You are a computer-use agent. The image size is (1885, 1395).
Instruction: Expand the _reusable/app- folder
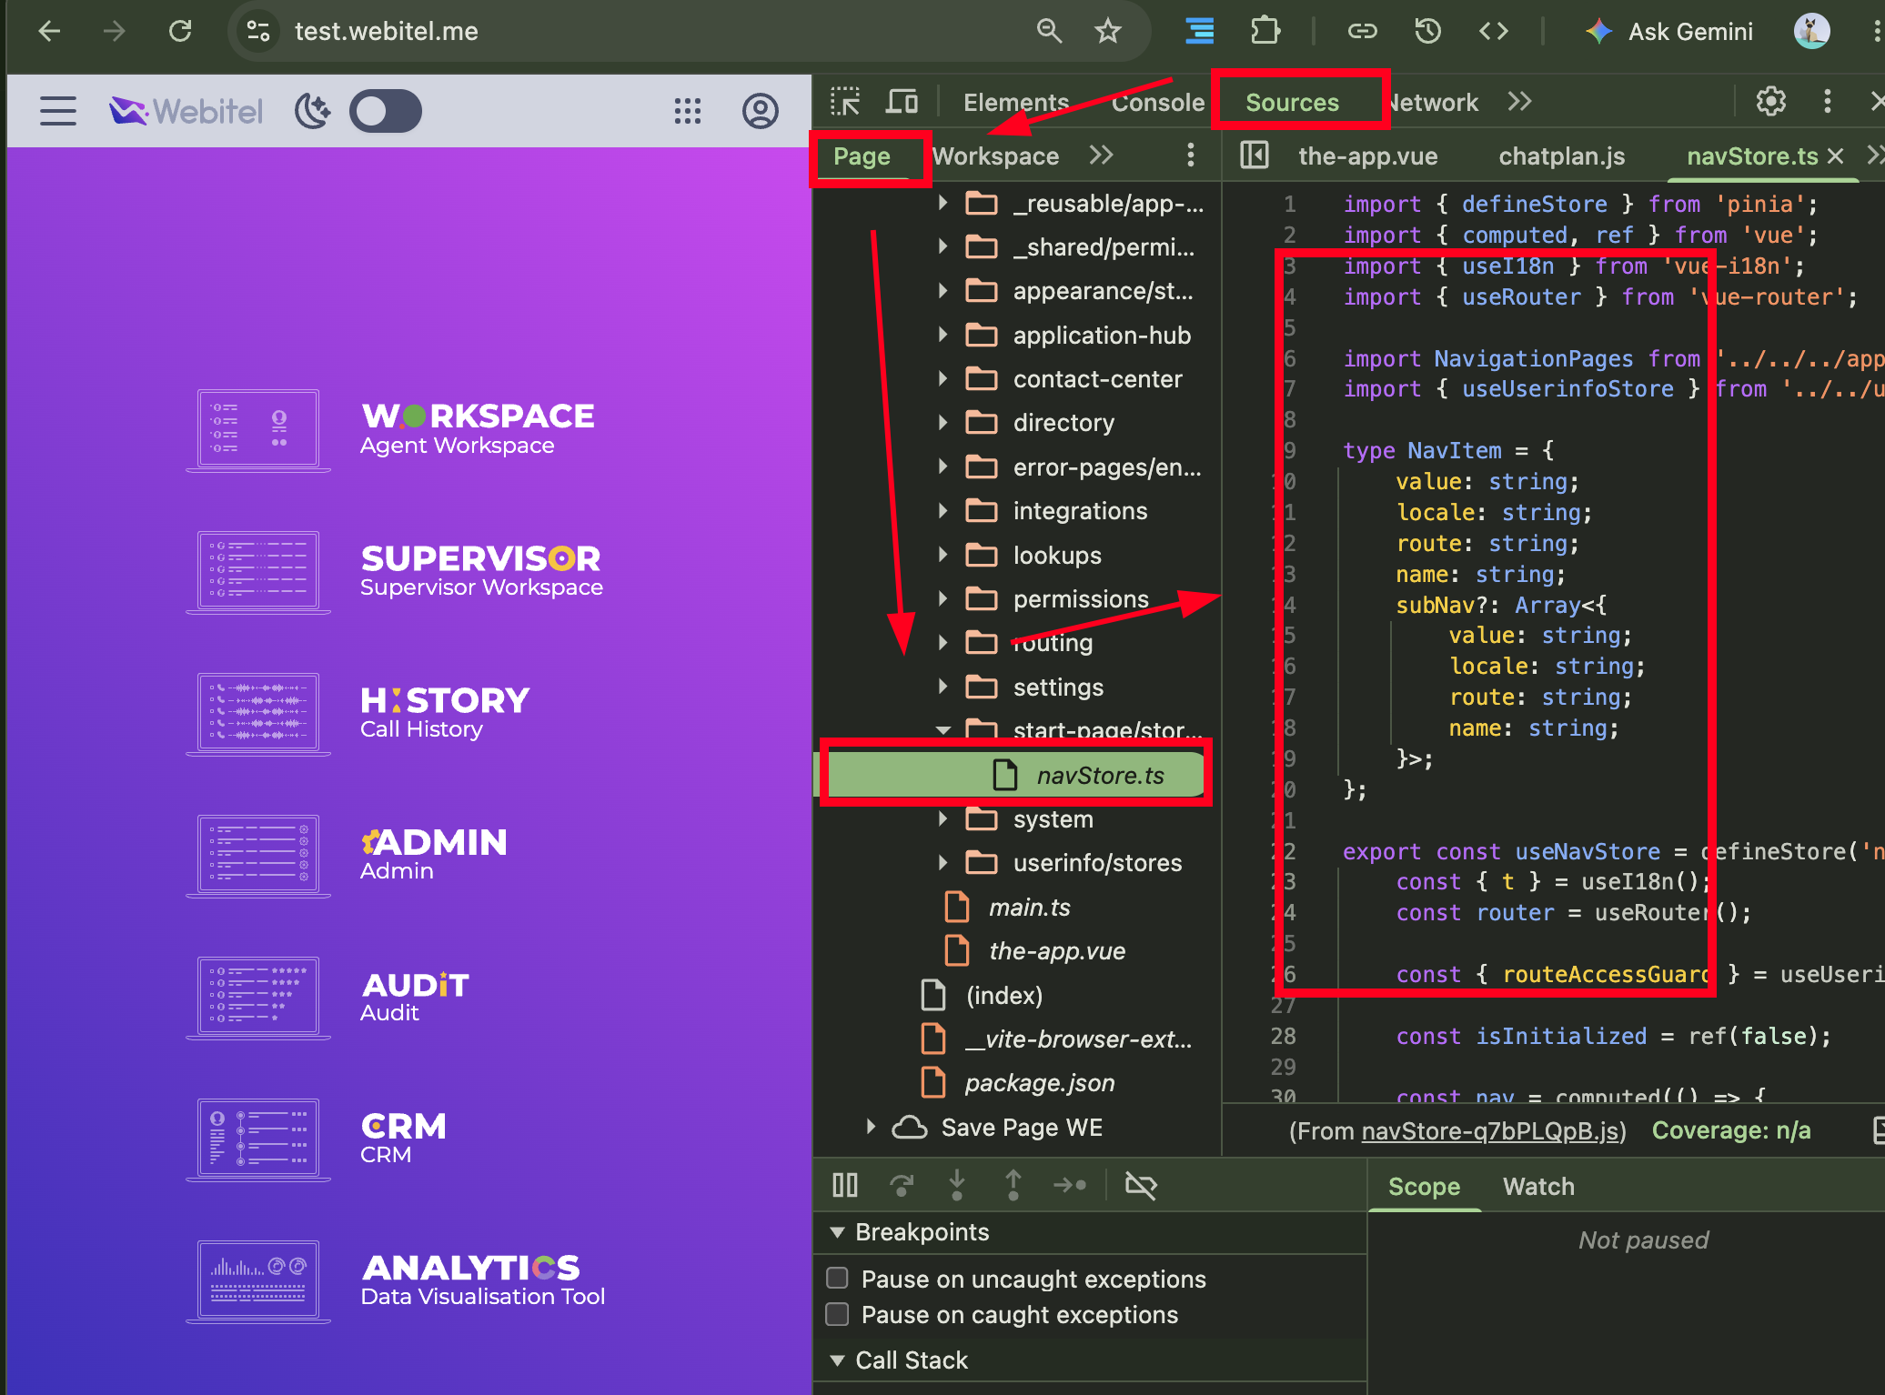942,203
